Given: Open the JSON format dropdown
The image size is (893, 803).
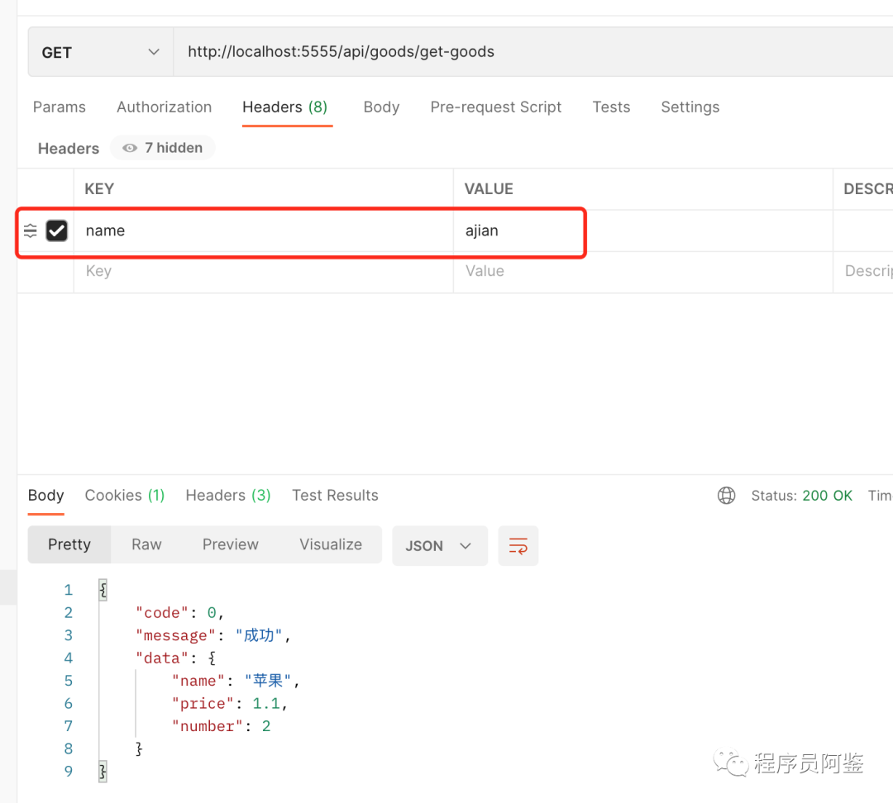Looking at the screenshot, I should [439, 546].
